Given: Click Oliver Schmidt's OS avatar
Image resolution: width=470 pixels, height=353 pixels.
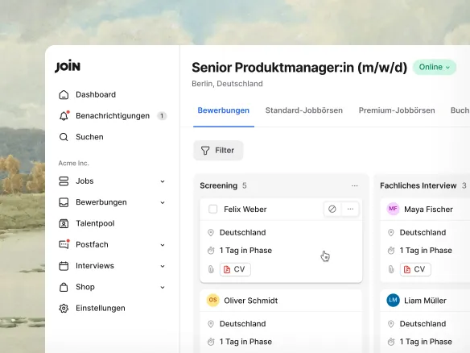Looking at the screenshot, I should pos(212,300).
